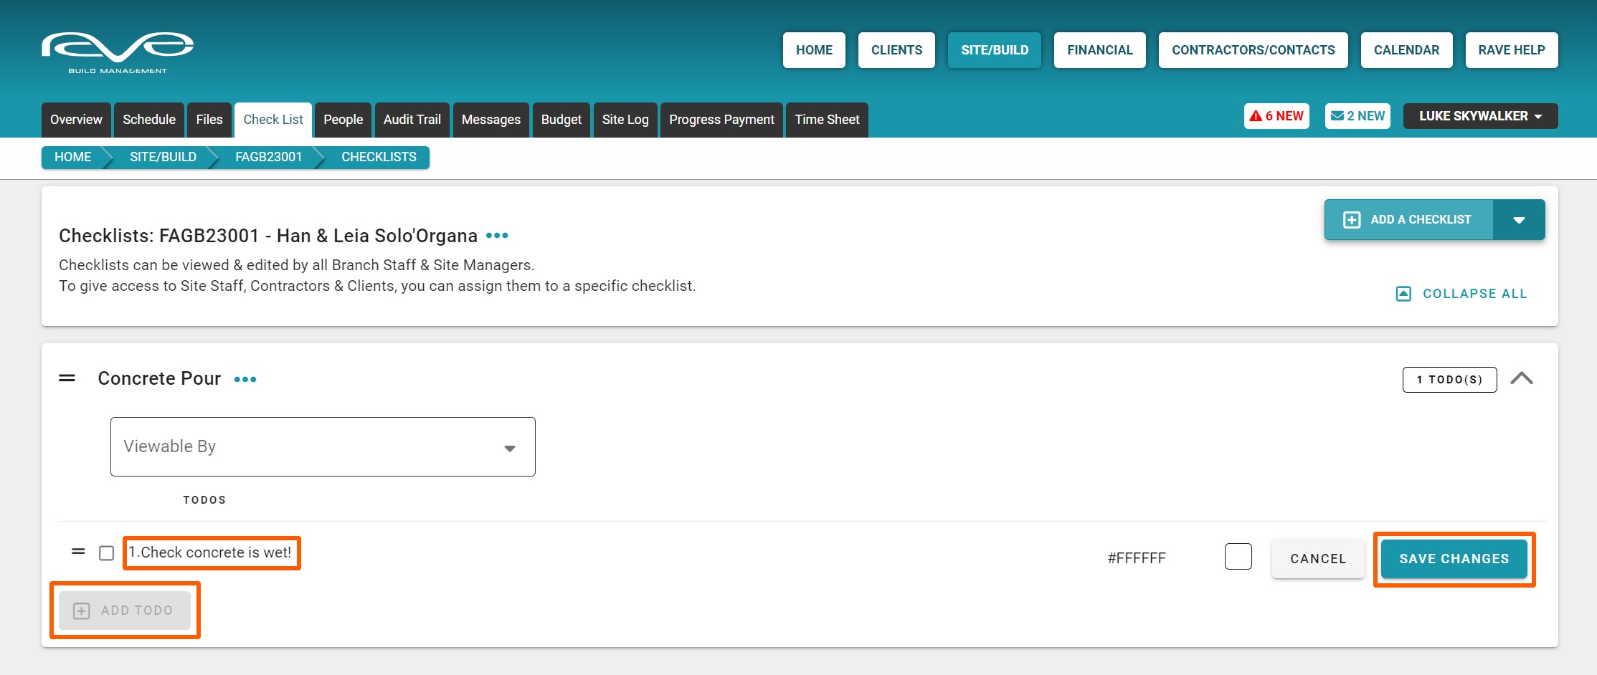Click the Save Changes button
The image size is (1597, 675).
[1454, 559]
